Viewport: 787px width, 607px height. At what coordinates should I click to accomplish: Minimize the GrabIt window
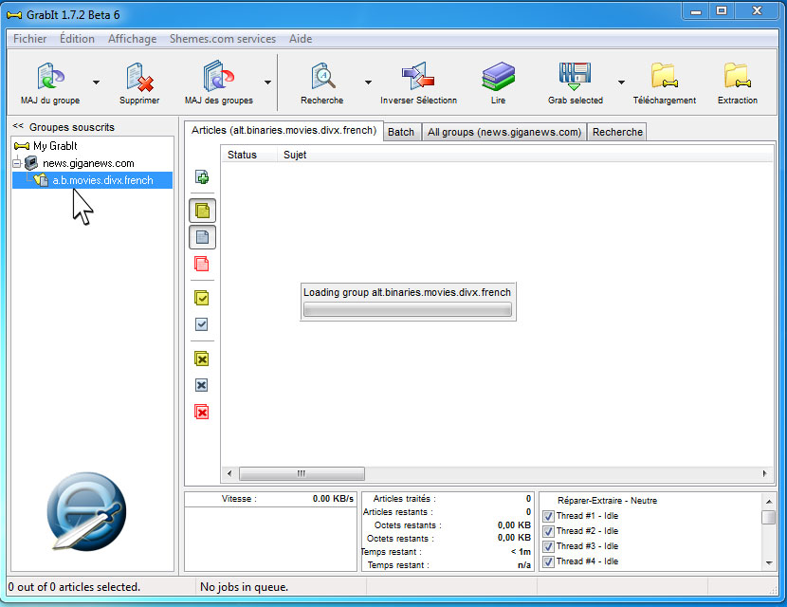point(696,11)
